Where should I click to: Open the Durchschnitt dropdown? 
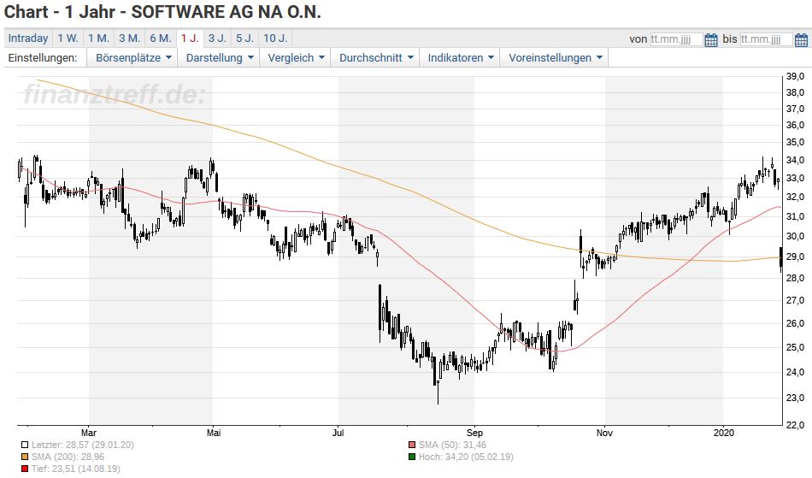pos(376,58)
